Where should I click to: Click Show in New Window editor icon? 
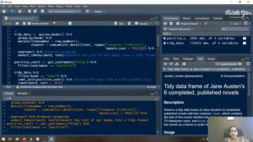coord(17,24)
